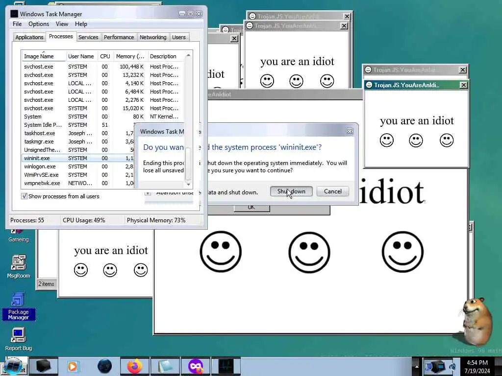Sort by Memory column header
This screenshot has width=502, height=376.
point(130,56)
